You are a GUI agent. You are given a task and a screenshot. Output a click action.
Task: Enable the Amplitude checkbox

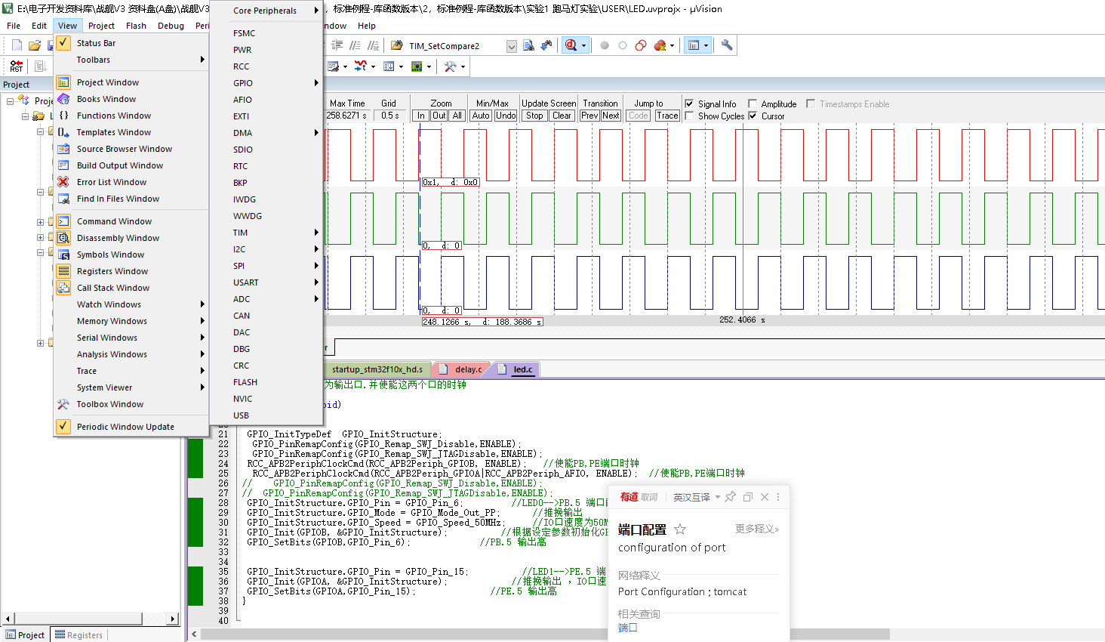(753, 104)
